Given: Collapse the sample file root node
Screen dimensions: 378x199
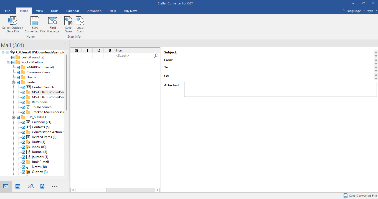Looking at the screenshot, I should pyautogui.click(x=3, y=52).
